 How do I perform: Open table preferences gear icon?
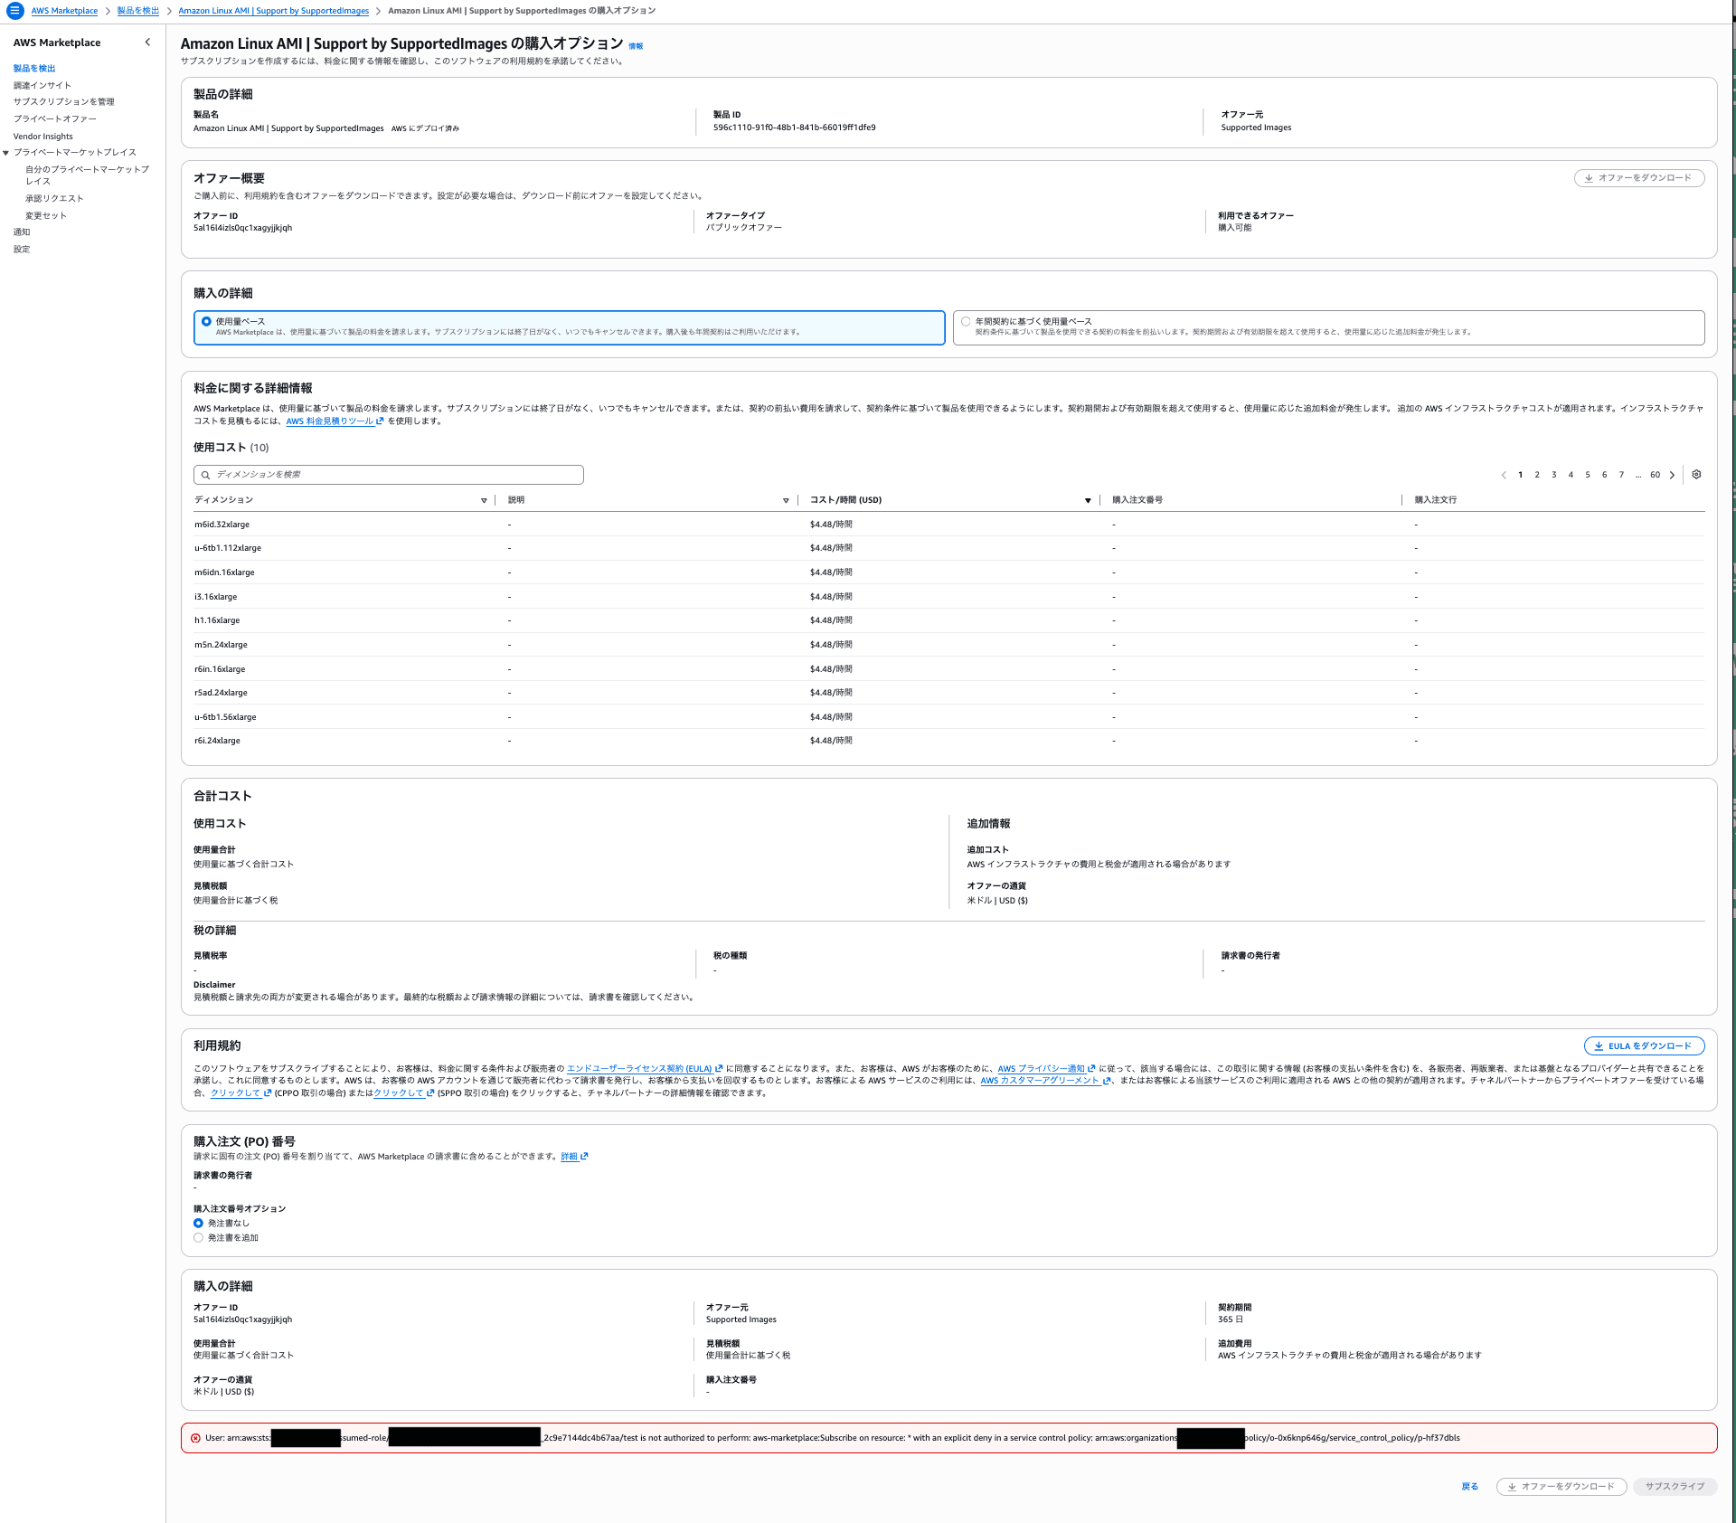point(1696,475)
